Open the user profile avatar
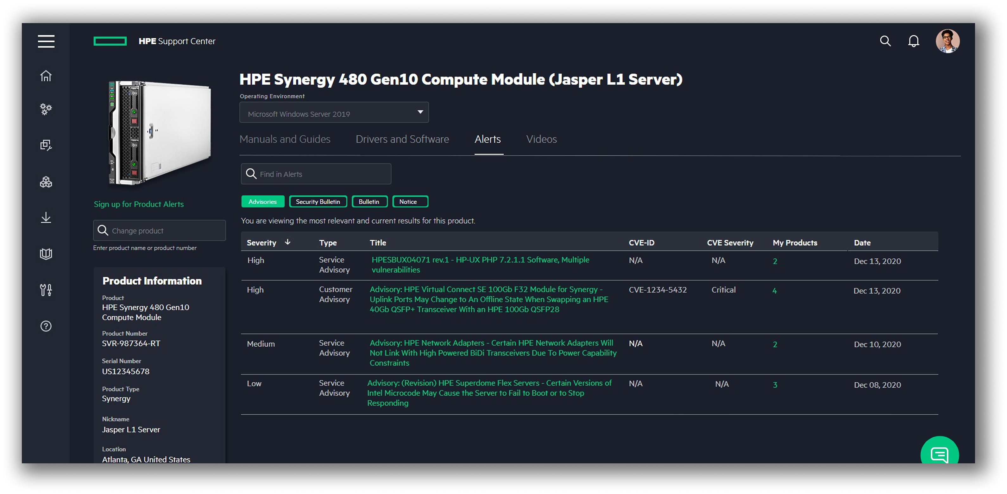 [x=947, y=41]
